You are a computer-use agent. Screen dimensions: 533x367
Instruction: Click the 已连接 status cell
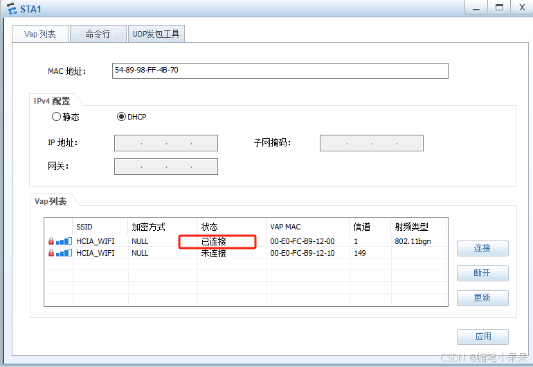tap(214, 241)
